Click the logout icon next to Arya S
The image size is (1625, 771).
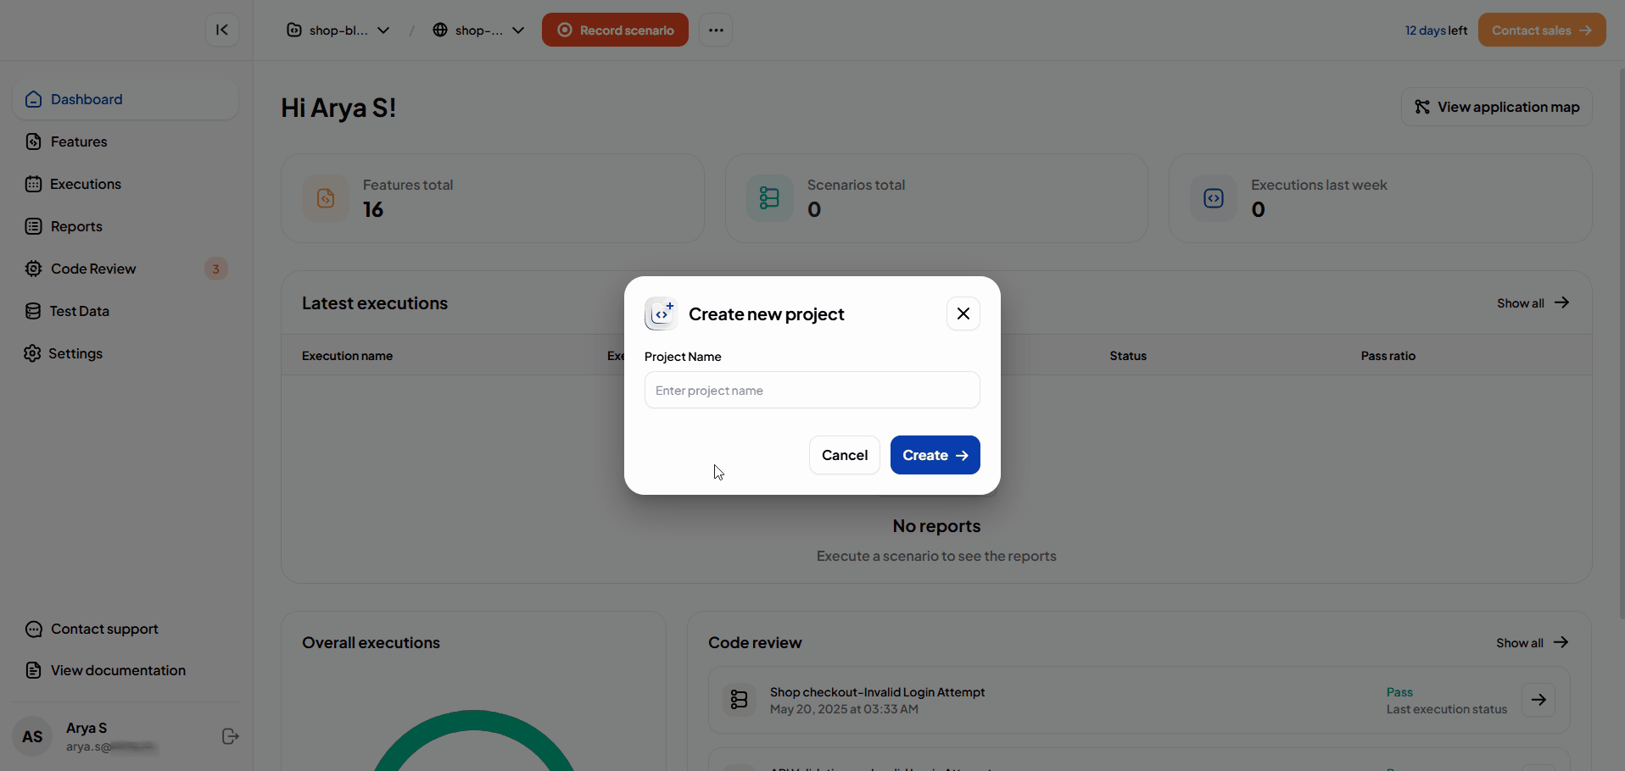point(230,736)
